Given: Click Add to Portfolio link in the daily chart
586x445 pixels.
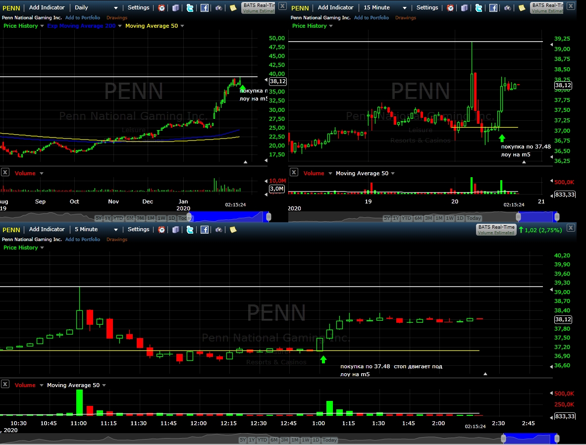Looking at the screenshot, I should (83, 17).
